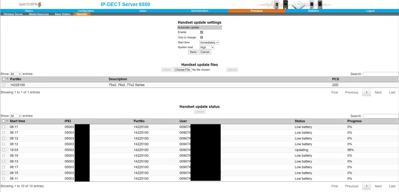Click Search field for Handset update files
This screenshot has height=192, width=399.
[381, 74]
